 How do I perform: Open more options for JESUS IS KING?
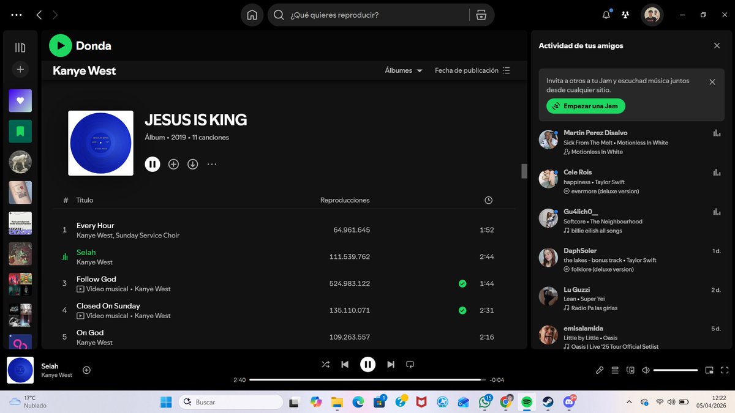point(212,164)
